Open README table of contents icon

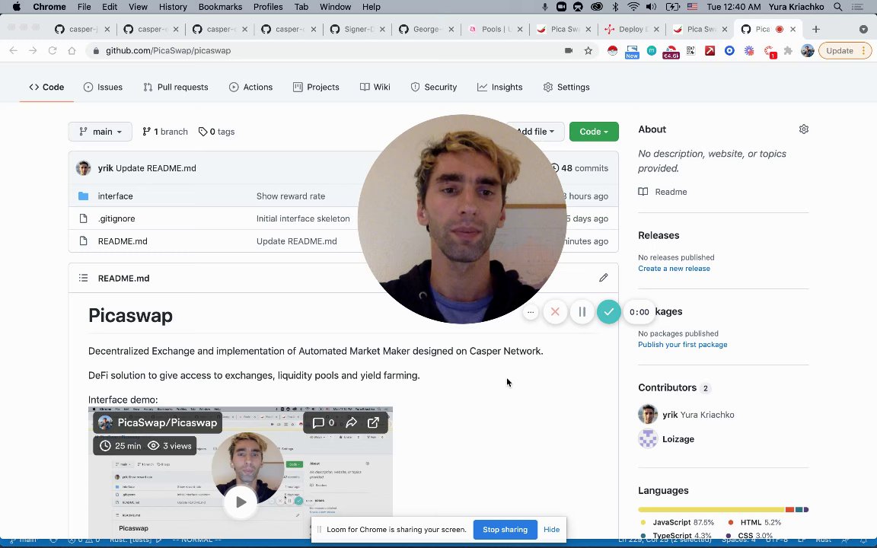[x=83, y=278]
